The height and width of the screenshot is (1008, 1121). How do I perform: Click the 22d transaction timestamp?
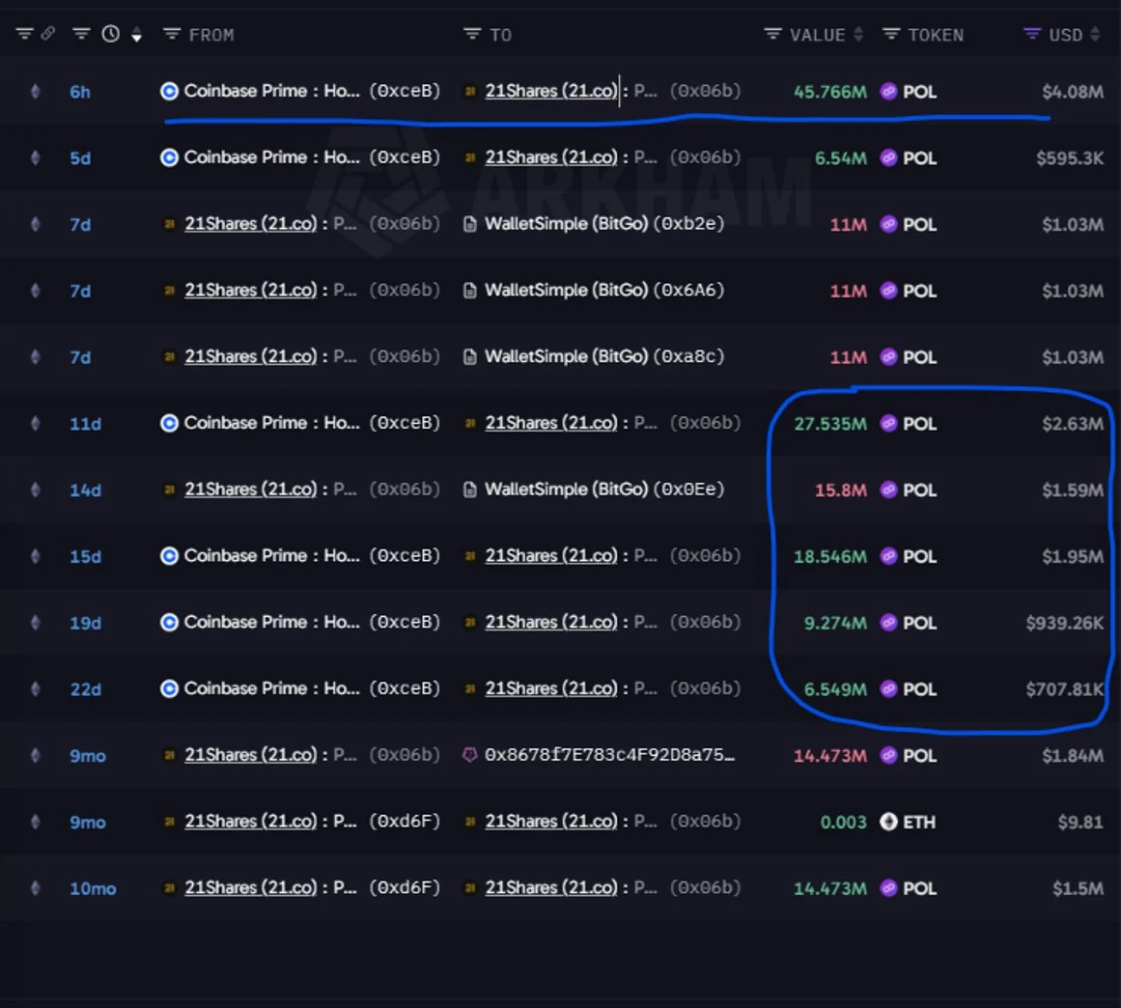point(86,689)
